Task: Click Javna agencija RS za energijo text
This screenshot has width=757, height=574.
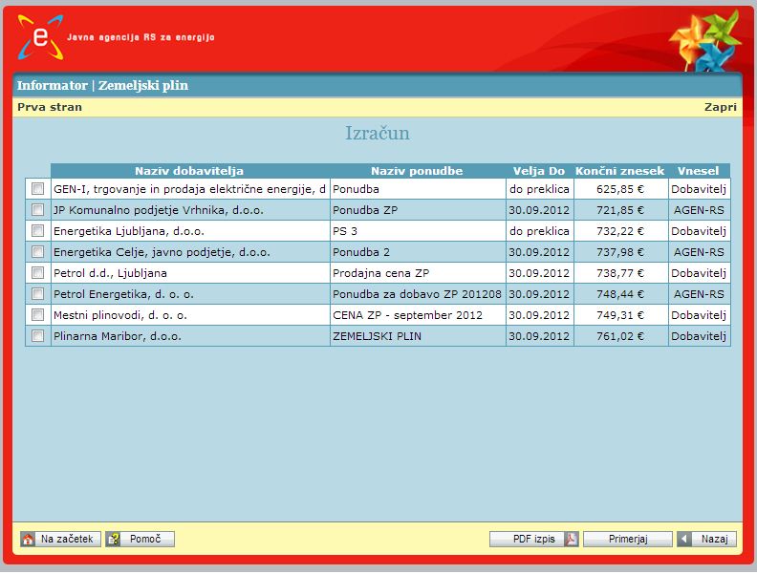Action: 141,37
